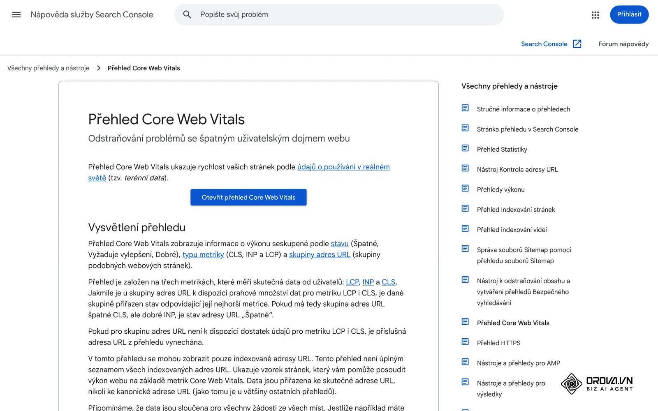Open the hamburger main menu
The image size is (658, 411).
(16, 15)
